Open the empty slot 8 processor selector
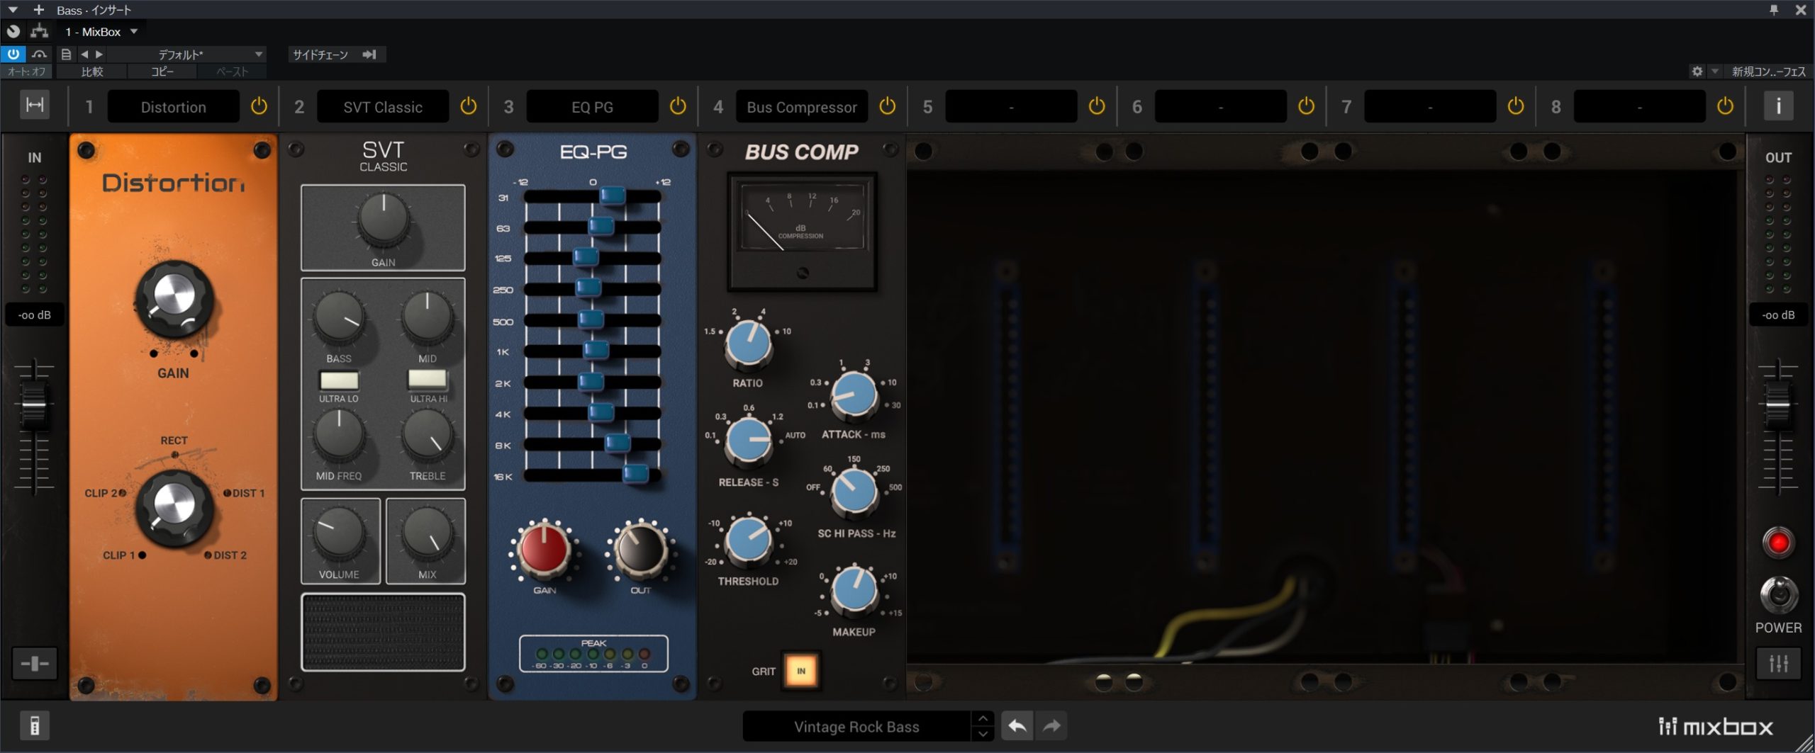 [1639, 107]
